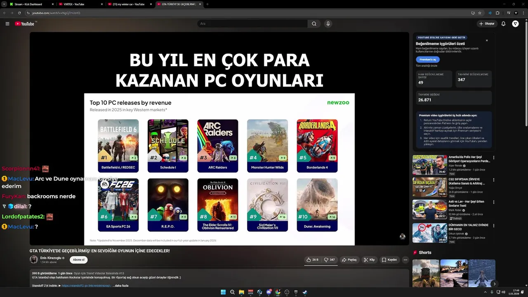This screenshot has height=297, width=528.
Task: Close the Stream - Kick Dashboard tab
Action: (x=53, y=4)
